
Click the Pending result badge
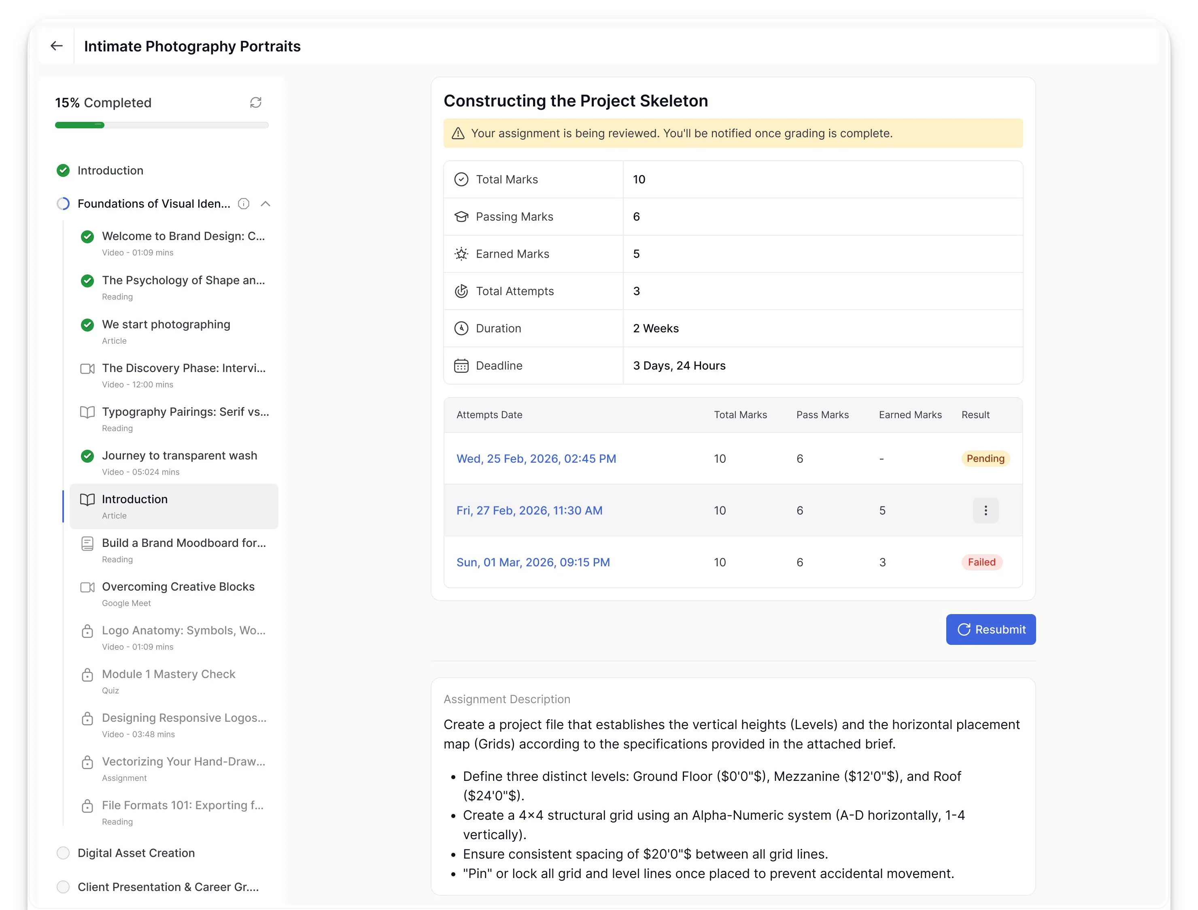986,459
